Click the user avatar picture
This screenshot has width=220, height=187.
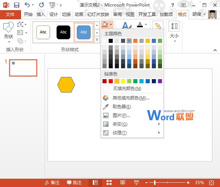[212, 14]
